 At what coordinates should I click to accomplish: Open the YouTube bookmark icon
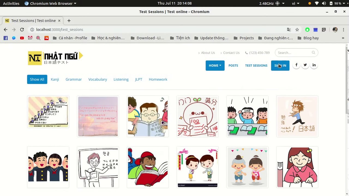coord(22,38)
